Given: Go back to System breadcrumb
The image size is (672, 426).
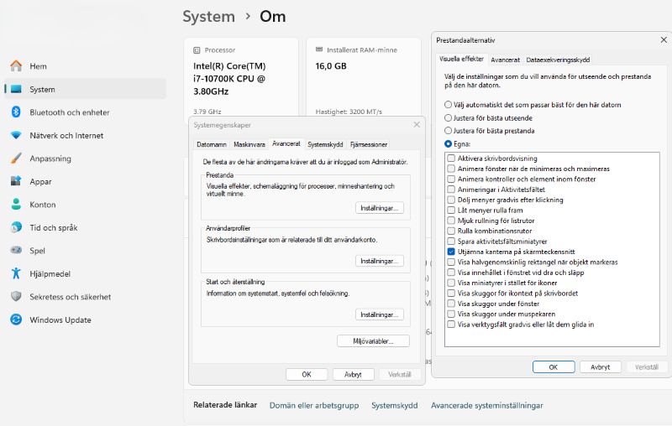Looking at the screenshot, I should pos(208,17).
